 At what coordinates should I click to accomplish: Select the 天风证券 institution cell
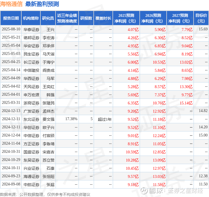click(31, 87)
